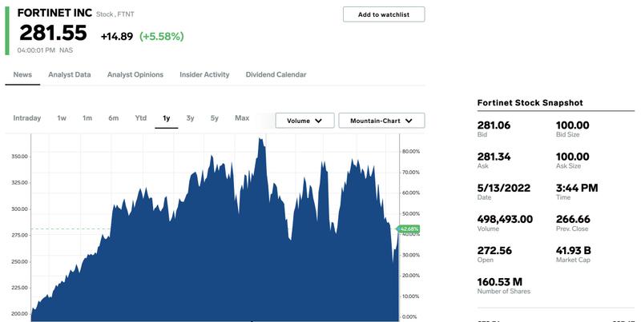Viewport: 641px width, 322px height.
Task: Open the News tab
Action: [x=22, y=74]
